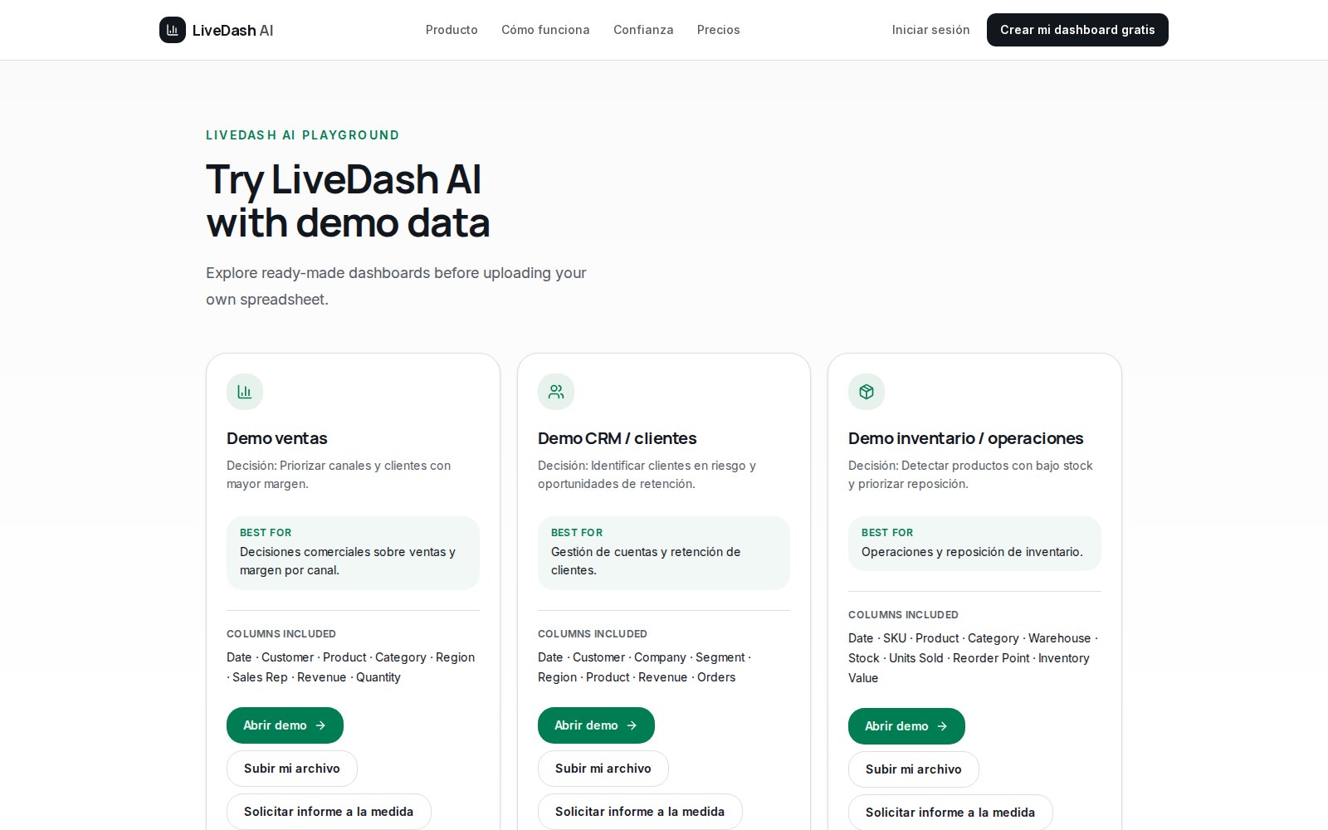Viewport: 1328px width, 830px height.
Task: Select the Confianza nav link
Action: pyautogui.click(x=643, y=30)
